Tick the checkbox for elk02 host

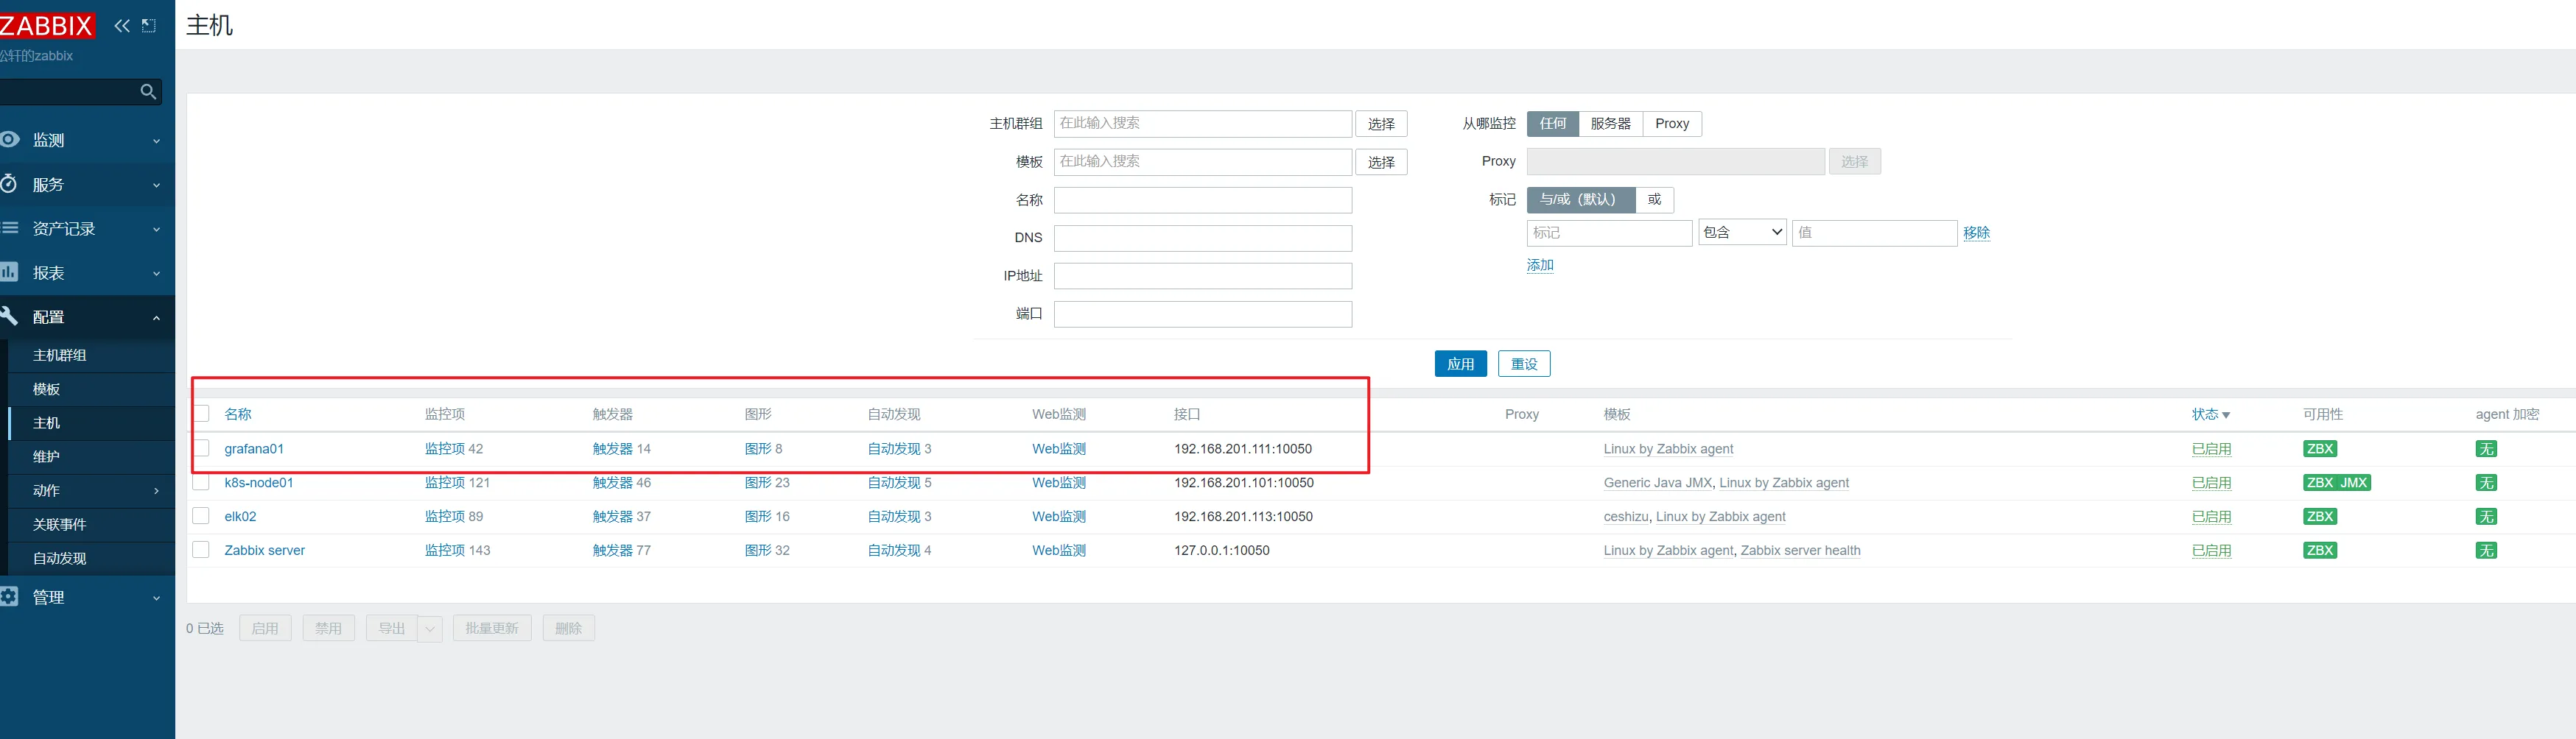202,516
